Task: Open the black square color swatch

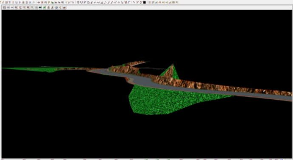Action: click(x=145, y=2)
